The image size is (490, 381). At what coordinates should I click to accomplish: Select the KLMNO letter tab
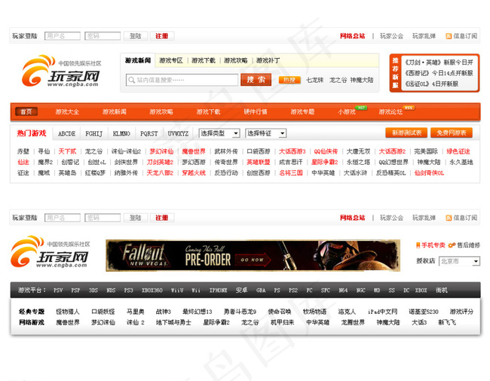121,133
